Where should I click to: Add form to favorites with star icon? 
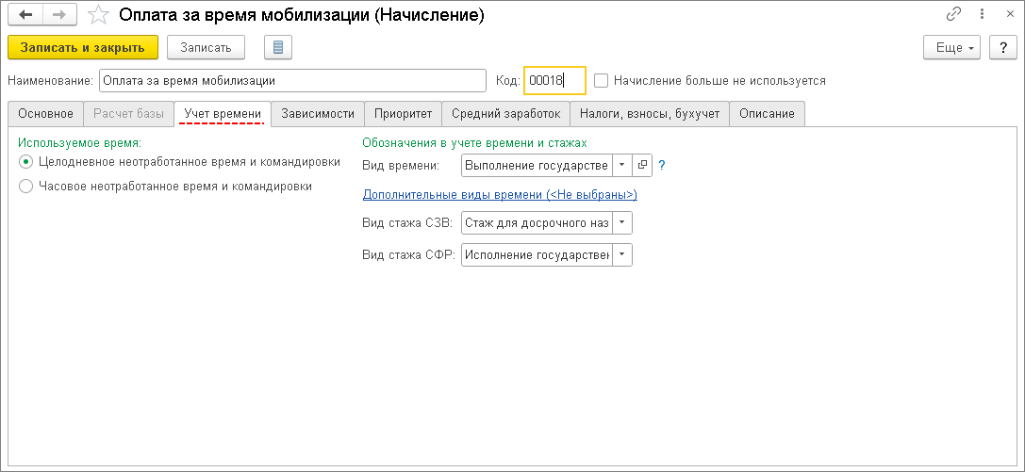(x=97, y=15)
